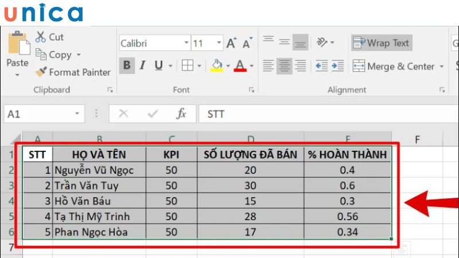Toggle Italic formatting
The width and height of the screenshot is (459, 258).
[142, 65]
